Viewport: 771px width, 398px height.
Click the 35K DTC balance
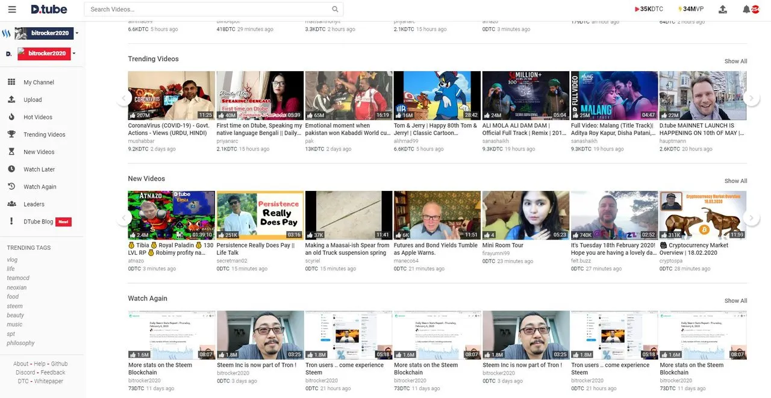tap(649, 9)
